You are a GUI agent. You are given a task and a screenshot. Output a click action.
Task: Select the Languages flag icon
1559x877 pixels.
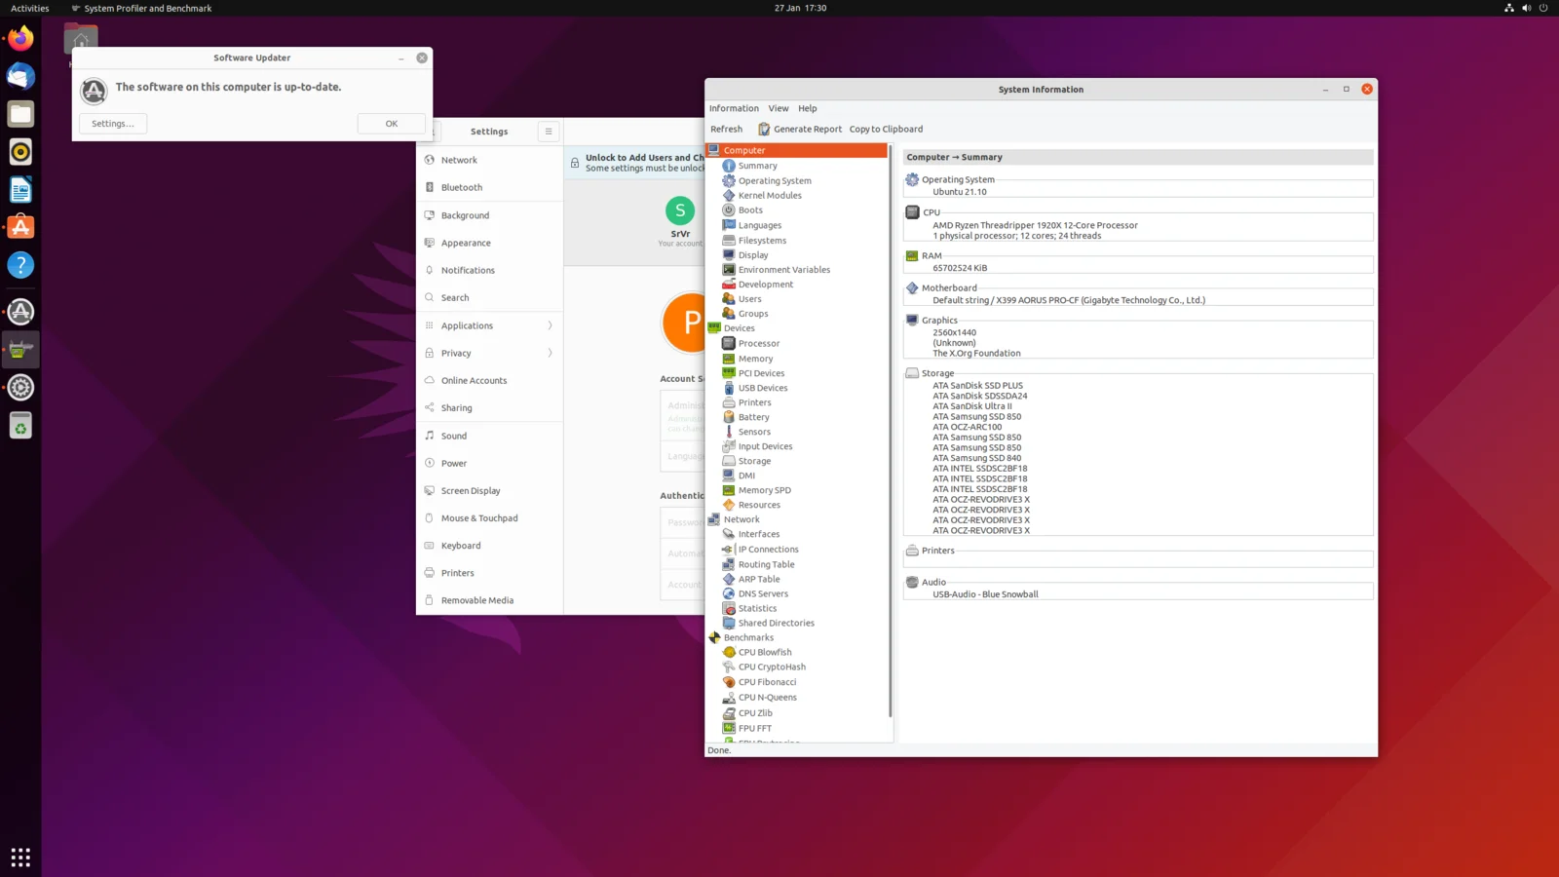[x=729, y=225]
